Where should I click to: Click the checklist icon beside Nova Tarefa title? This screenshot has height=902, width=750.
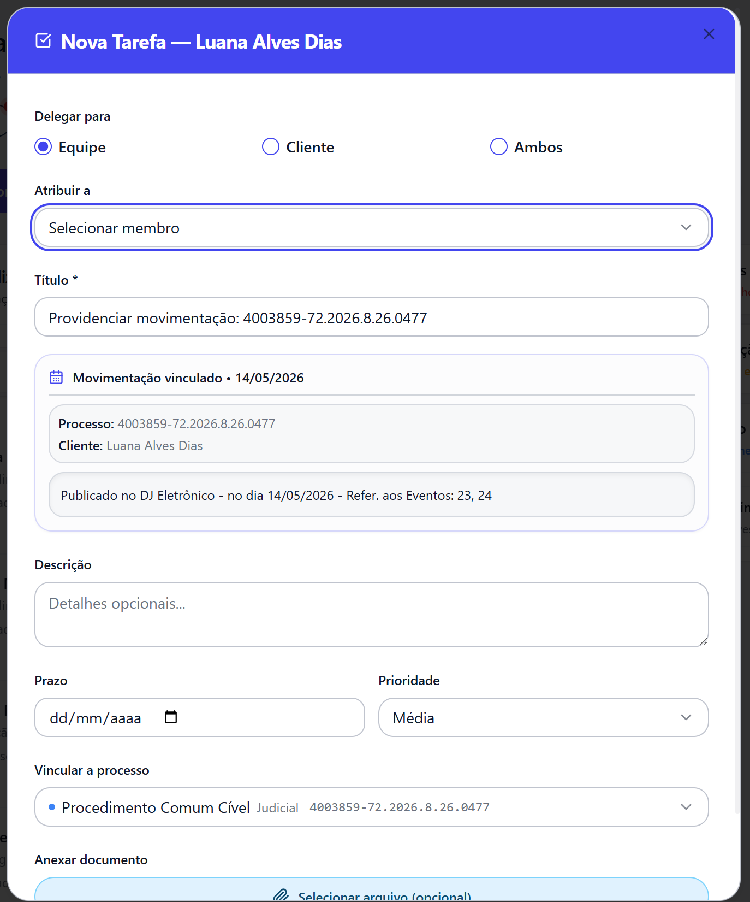44,41
